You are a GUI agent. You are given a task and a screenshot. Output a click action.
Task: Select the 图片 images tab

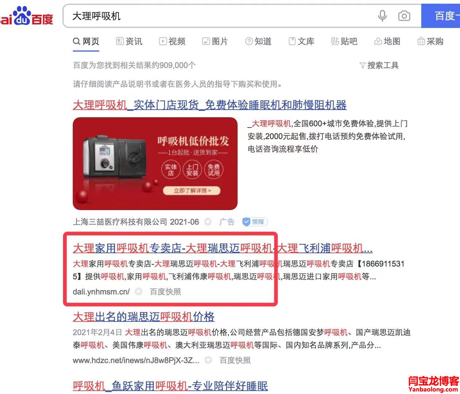tap(215, 41)
